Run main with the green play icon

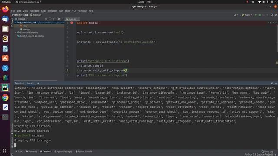click(256, 15)
